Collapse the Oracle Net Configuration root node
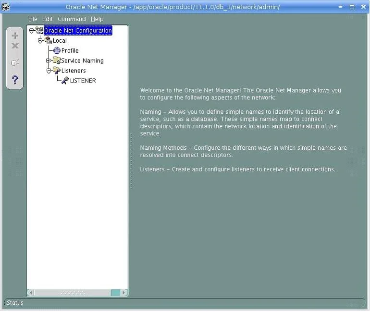The image size is (370, 312). (x=31, y=31)
